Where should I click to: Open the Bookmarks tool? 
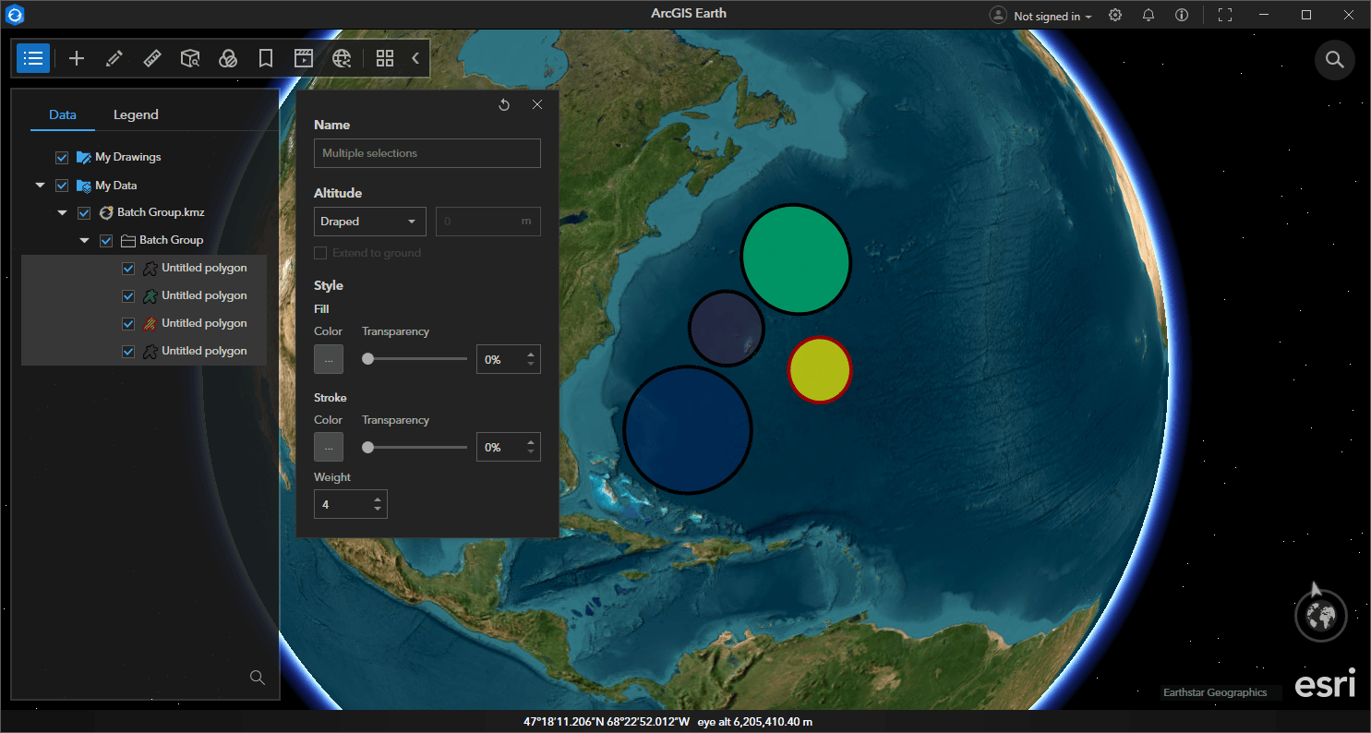(266, 58)
